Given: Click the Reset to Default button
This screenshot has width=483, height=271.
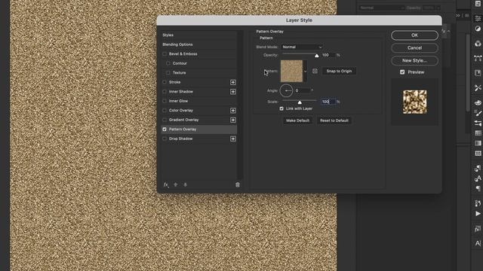Looking at the screenshot, I should [x=334, y=120].
